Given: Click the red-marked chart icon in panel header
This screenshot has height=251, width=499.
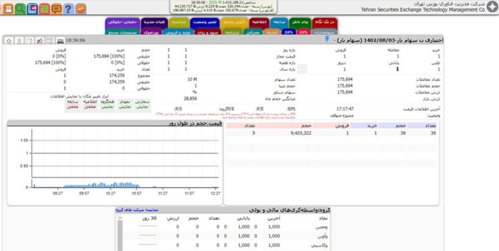Looking at the screenshot, I should click(40, 40).
